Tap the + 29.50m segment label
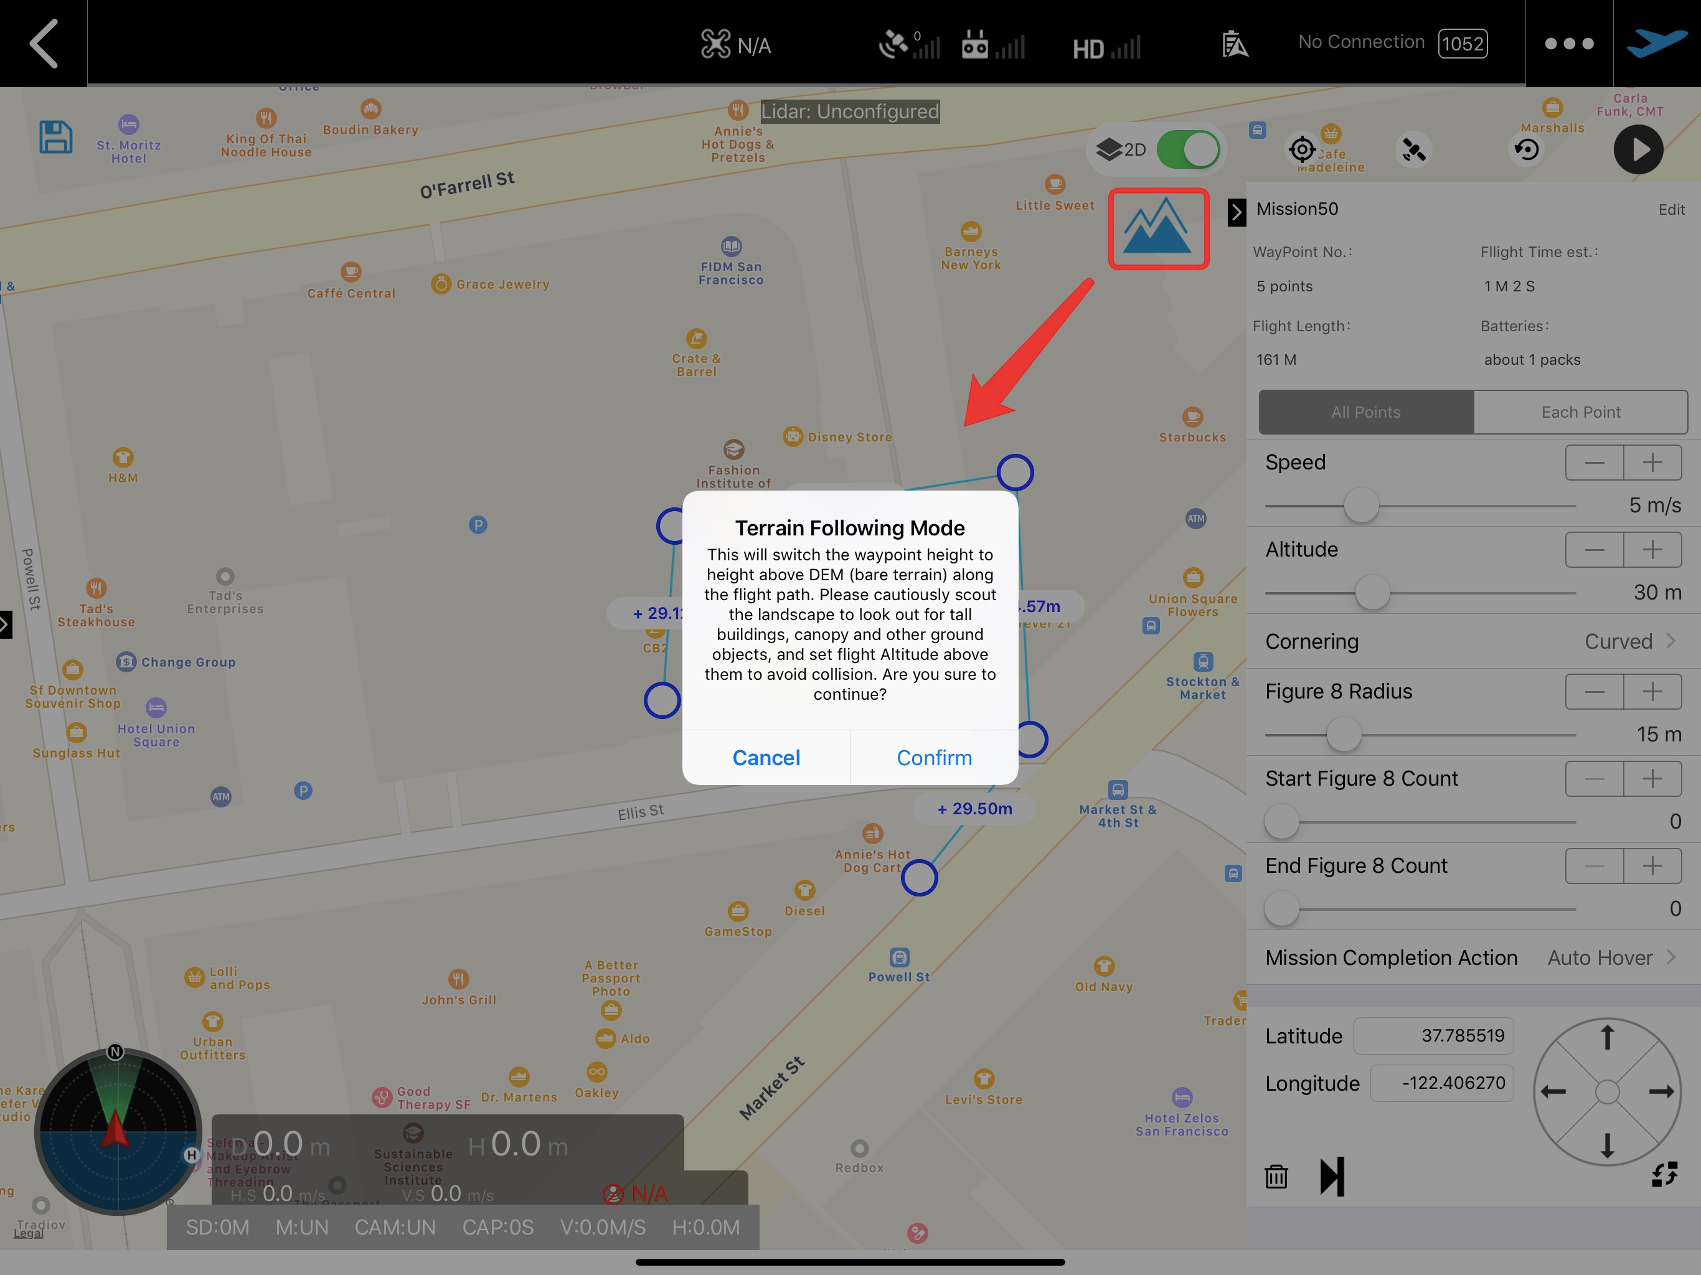Screen dimensions: 1701x1275 point(974,809)
